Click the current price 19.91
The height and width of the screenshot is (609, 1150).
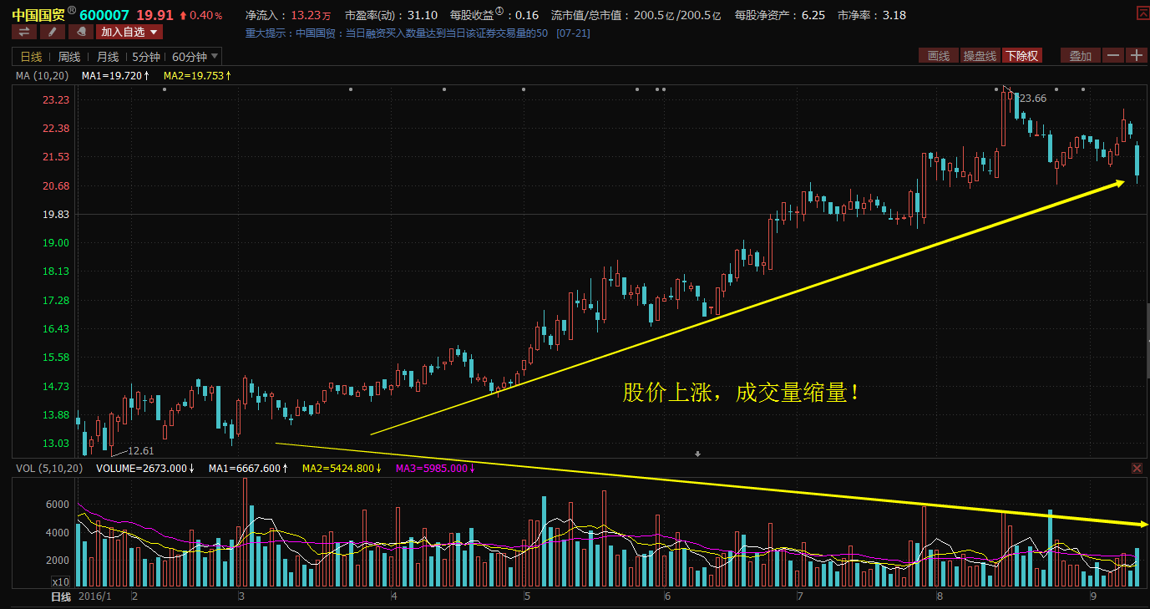click(155, 15)
